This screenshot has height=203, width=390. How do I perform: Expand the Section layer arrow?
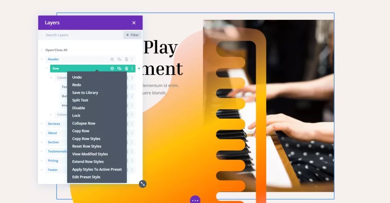42,142
